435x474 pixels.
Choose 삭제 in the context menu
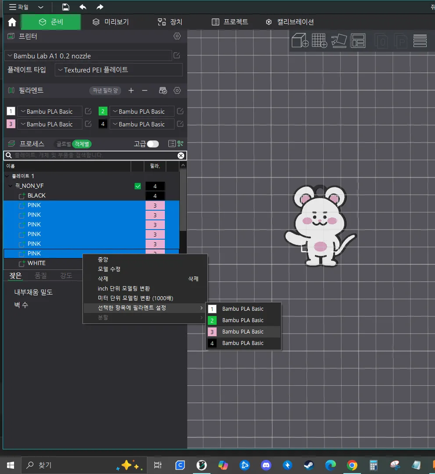coord(145,279)
